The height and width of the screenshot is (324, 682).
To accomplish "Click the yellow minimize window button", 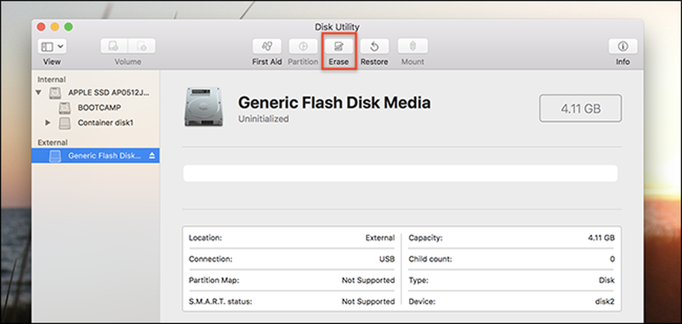I will 55,27.
